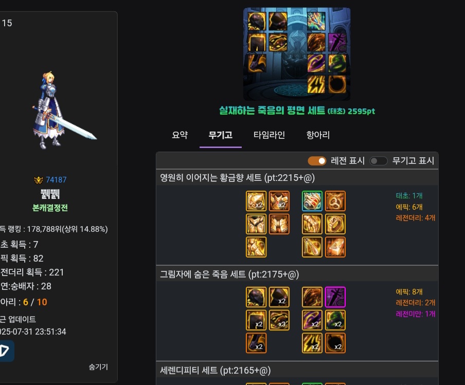Viewport: 465px width, 385px height.
Task: Expand the 영원히 이어지는 황금향 세트 header
Action: pos(297,178)
